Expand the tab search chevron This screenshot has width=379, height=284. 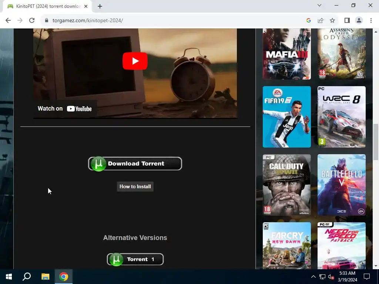coord(319,5)
